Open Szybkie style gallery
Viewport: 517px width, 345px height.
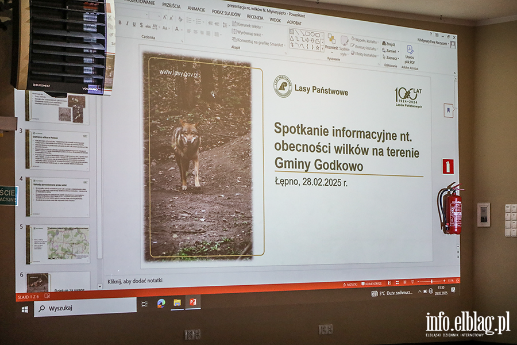point(344,46)
